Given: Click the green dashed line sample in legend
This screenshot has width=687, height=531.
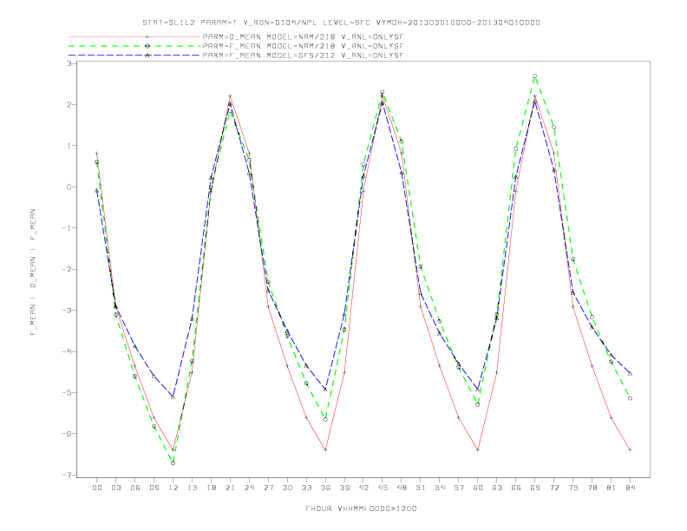Looking at the screenshot, I should [x=134, y=46].
